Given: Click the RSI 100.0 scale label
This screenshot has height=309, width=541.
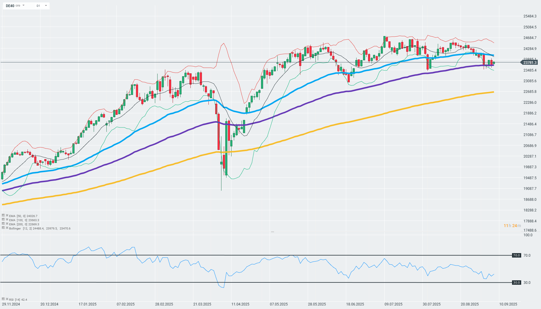Looking at the screenshot, I should [528, 235].
